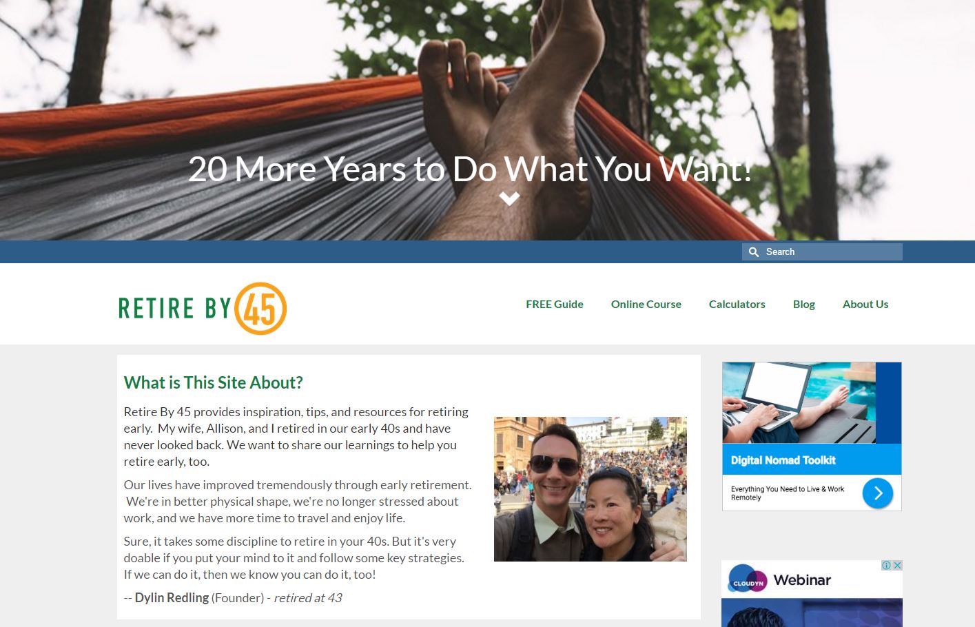Click 'Everything You Need to Live & Work Remotely' text
This screenshot has height=627, width=975.
coord(788,493)
